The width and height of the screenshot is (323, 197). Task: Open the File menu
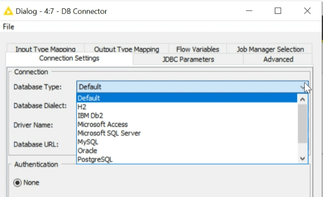tap(8, 27)
